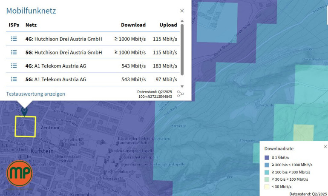Close the Downloadrate legend panel
328x196 pixels.
(x=325, y=147)
